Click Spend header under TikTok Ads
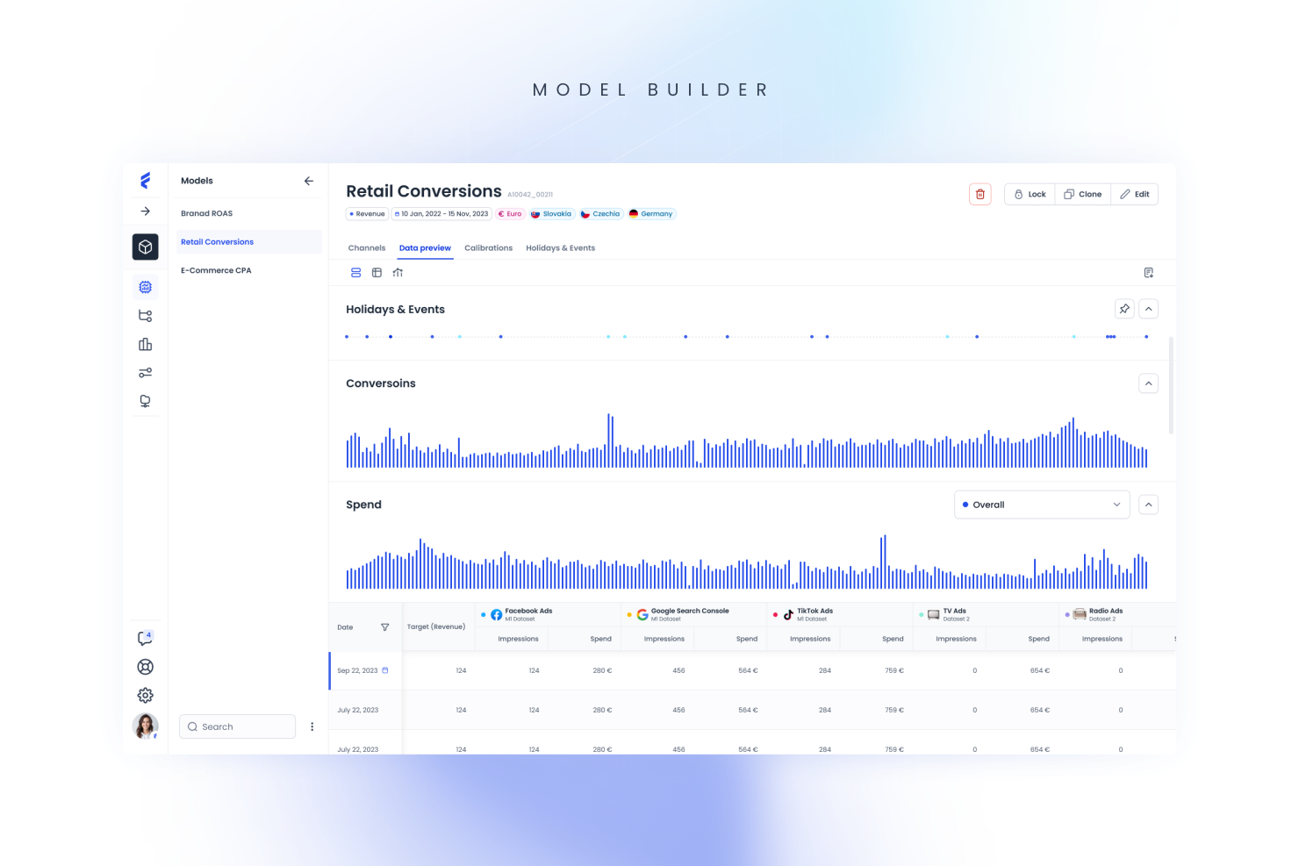This screenshot has width=1299, height=866. [x=893, y=639]
